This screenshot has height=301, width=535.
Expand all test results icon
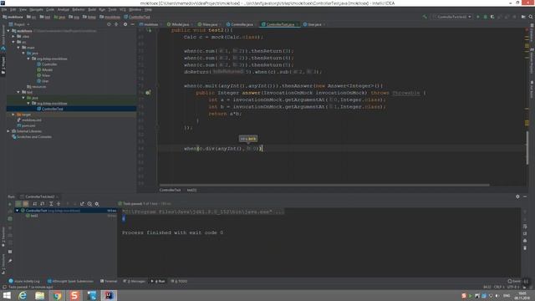[51, 204]
